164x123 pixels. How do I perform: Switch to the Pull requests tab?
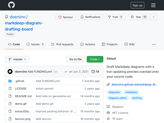pos(62,44)
